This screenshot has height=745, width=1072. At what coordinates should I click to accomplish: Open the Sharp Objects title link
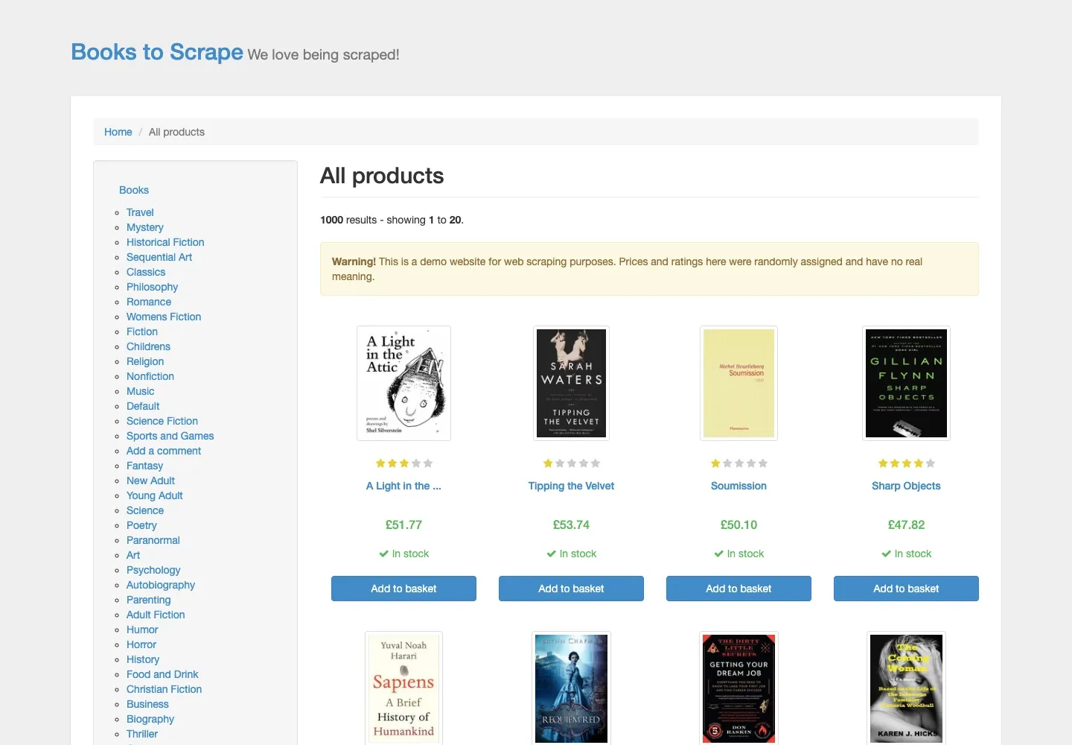(906, 486)
